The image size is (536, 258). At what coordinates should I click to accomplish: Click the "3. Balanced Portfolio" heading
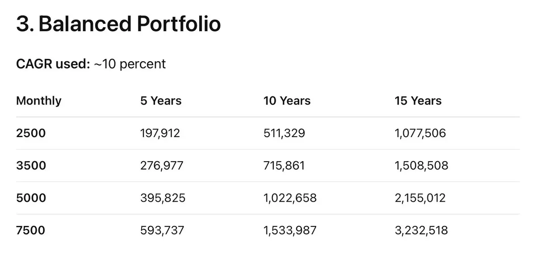[x=118, y=24]
